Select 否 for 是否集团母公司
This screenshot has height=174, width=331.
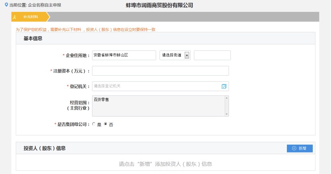point(105,124)
